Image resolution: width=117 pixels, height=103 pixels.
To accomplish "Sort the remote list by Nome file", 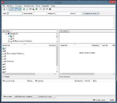I will point(64,45).
